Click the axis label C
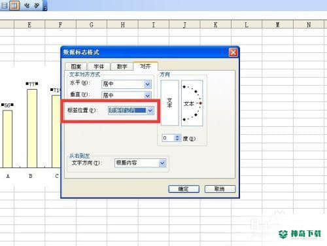This screenshot has height=246, width=327. [x=57, y=176]
